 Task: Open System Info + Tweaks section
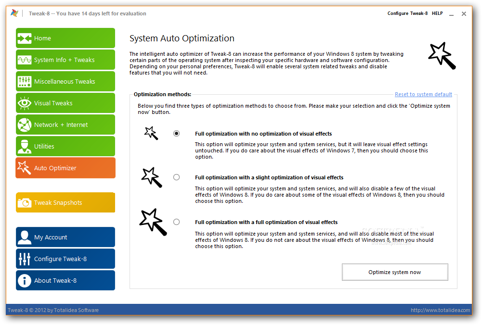coord(64,60)
